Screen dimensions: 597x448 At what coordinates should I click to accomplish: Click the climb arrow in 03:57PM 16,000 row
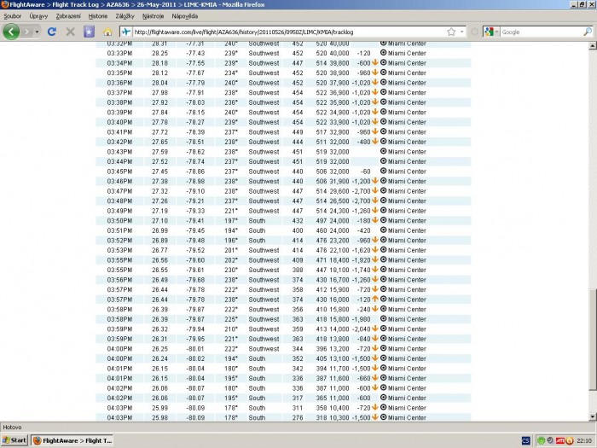375,299
